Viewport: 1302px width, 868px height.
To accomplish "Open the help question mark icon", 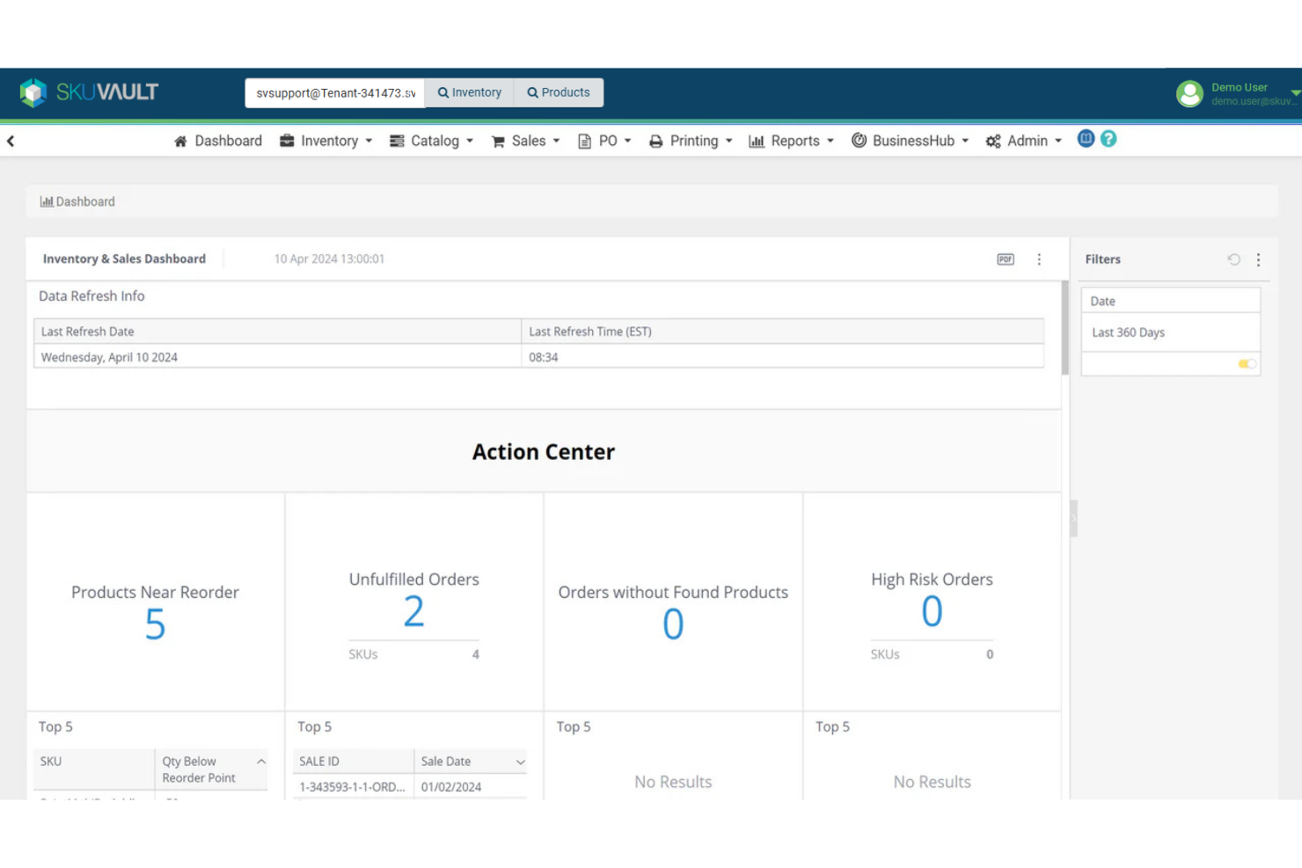I will [x=1108, y=139].
